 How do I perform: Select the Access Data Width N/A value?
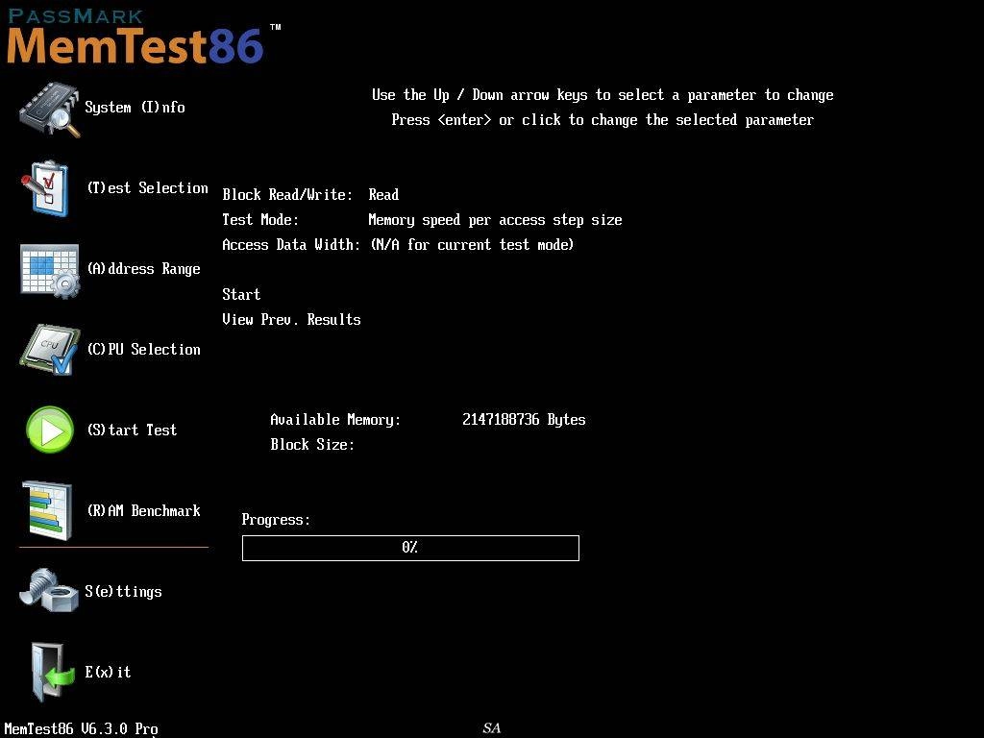pyautogui.click(x=472, y=245)
